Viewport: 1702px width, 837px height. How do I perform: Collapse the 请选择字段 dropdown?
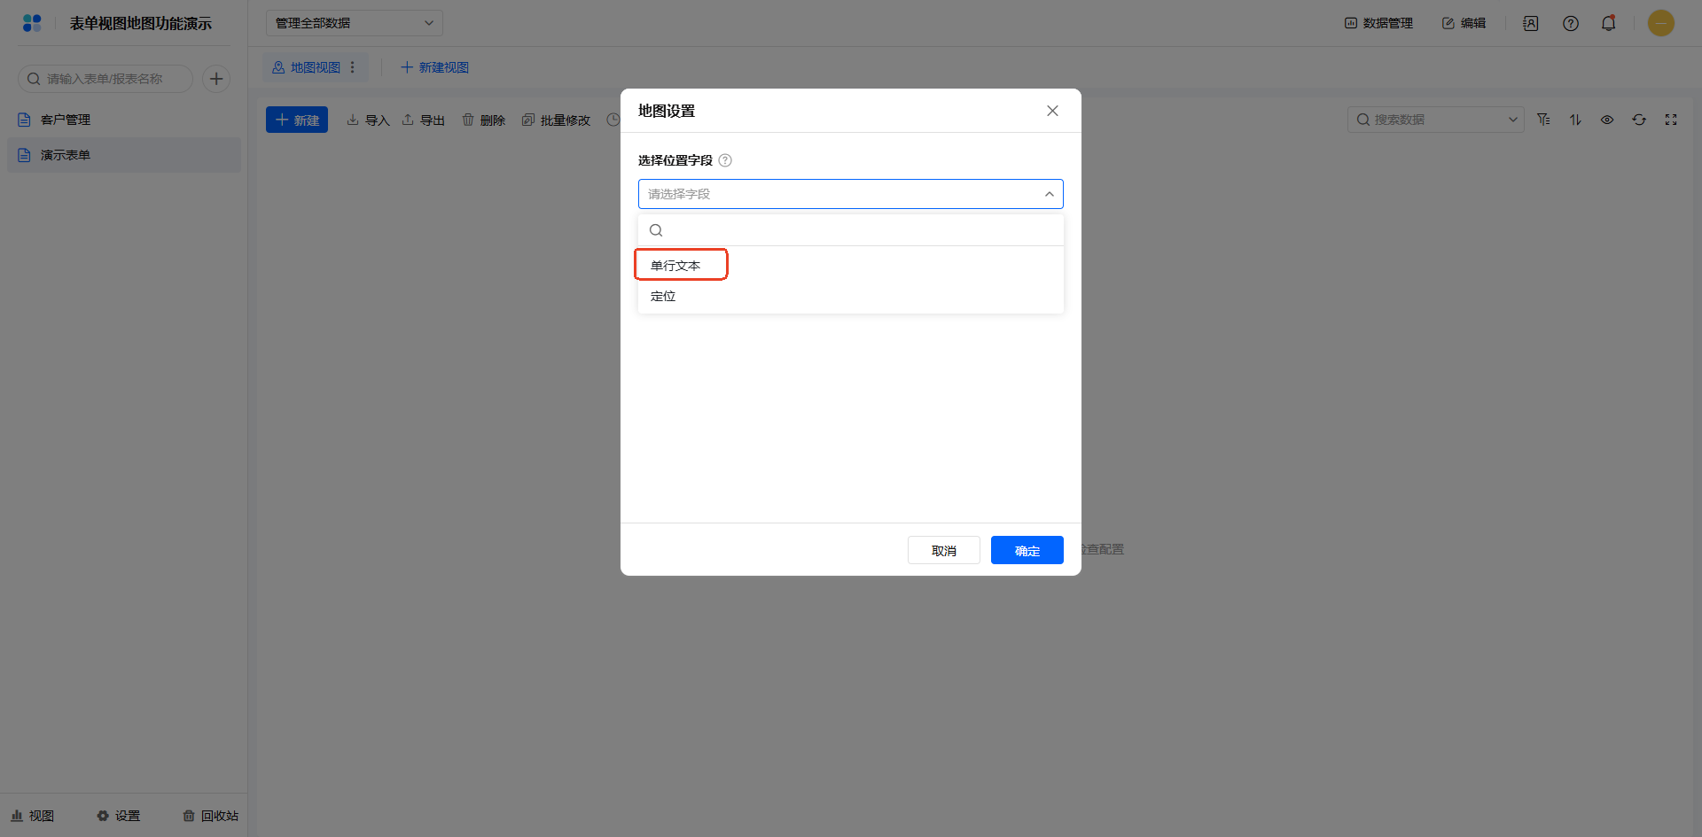[x=1049, y=194]
